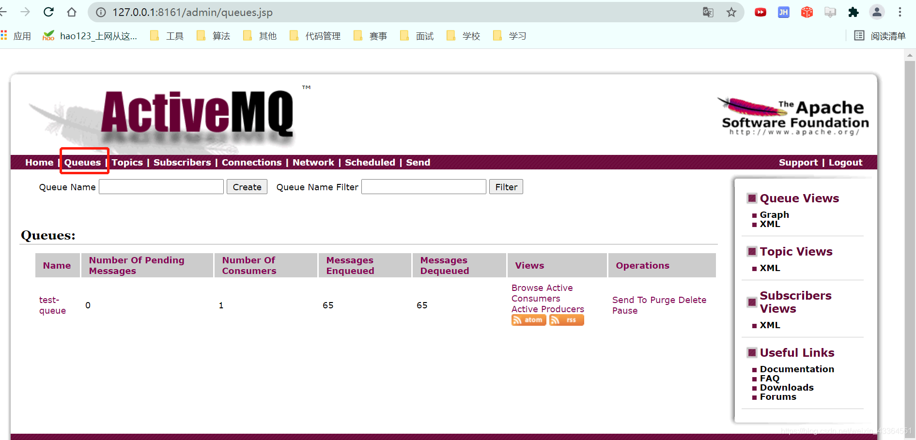Open the Scheduled menu item
Image resolution: width=916 pixels, height=440 pixels.
[370, 163]
